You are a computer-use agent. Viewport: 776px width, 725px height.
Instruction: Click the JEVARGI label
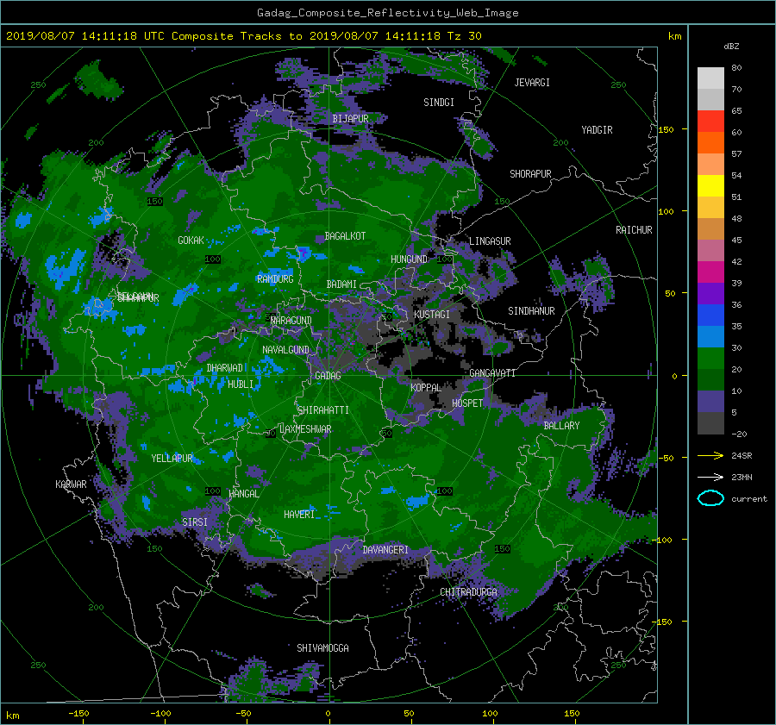(x=532, y=83)
